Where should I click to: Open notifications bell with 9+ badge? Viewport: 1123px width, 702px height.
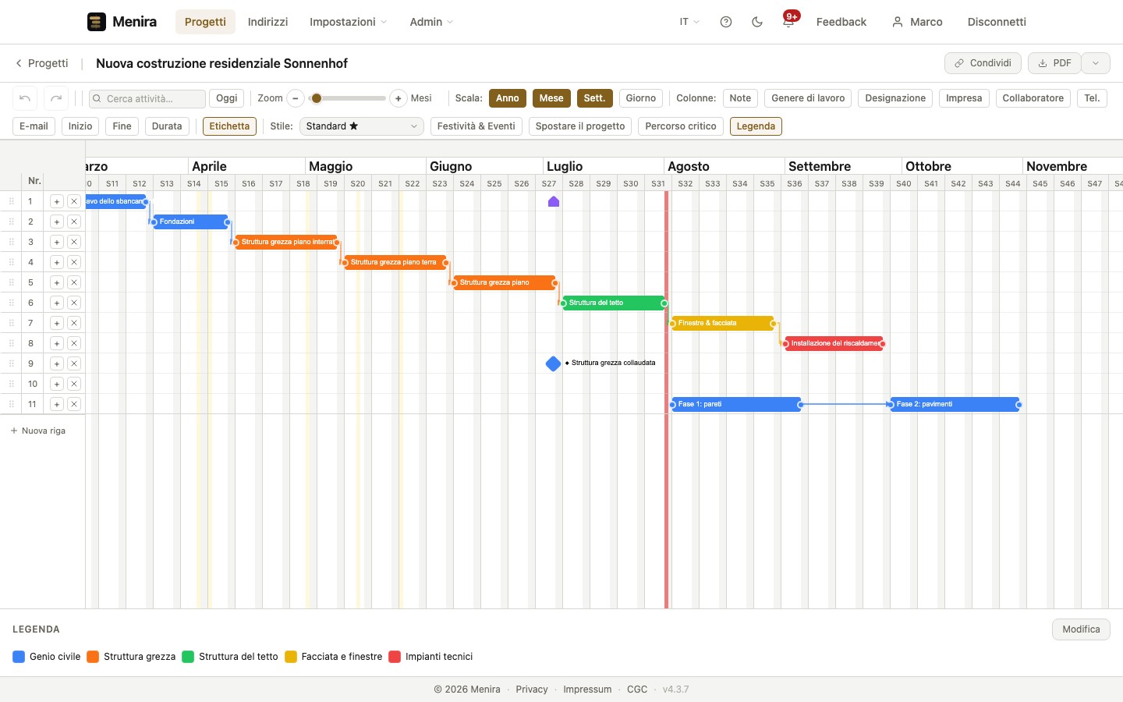point(788,22)
